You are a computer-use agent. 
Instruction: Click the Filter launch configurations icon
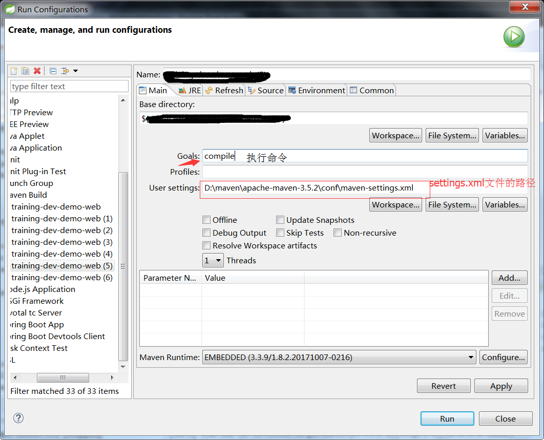tap(65, 71)
